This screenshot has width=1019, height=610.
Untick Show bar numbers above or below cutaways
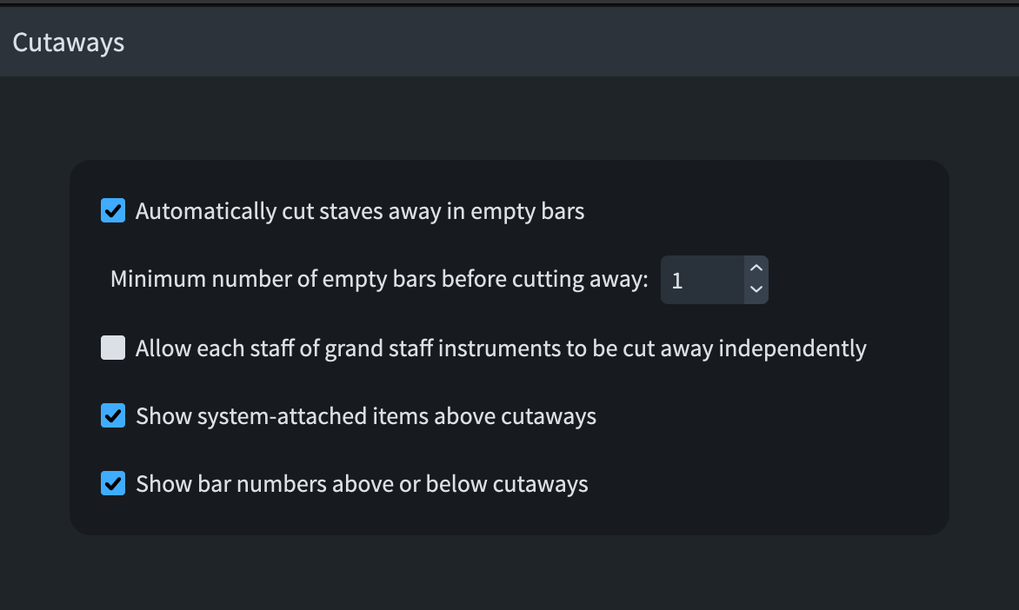tap(113, 484)
